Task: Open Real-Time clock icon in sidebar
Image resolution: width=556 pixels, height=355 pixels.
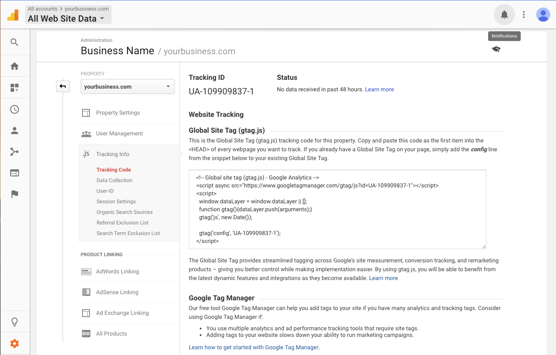Action: [15, 109]
